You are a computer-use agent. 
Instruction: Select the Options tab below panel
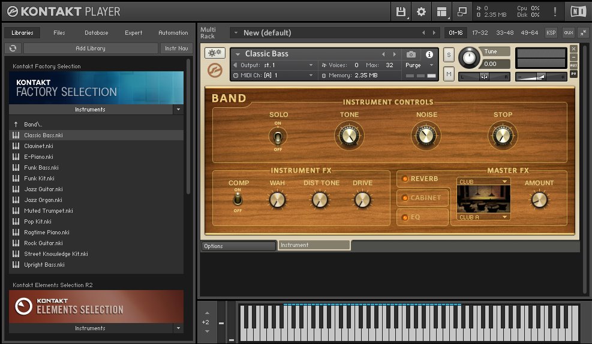pos(238,246)
